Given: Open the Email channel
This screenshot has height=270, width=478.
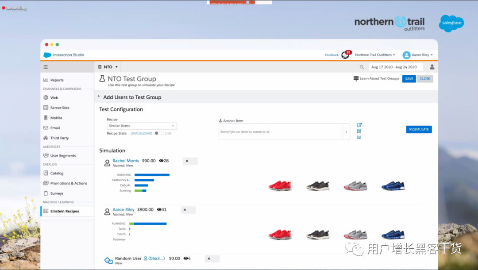Looking at the screenshot, I should 55,128.
